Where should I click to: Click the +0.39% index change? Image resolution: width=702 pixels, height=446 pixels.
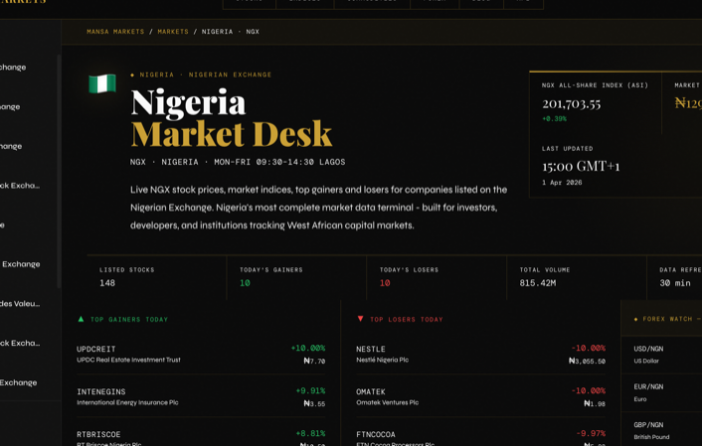point(554,119)
